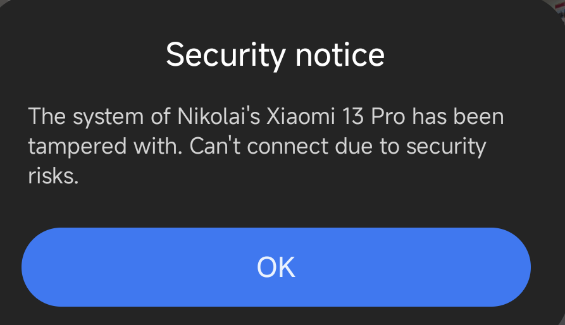Viewport: 565px width, 325px height.
Task: Click the word 'connect' in the message
Action: click(x=288, y=147)
